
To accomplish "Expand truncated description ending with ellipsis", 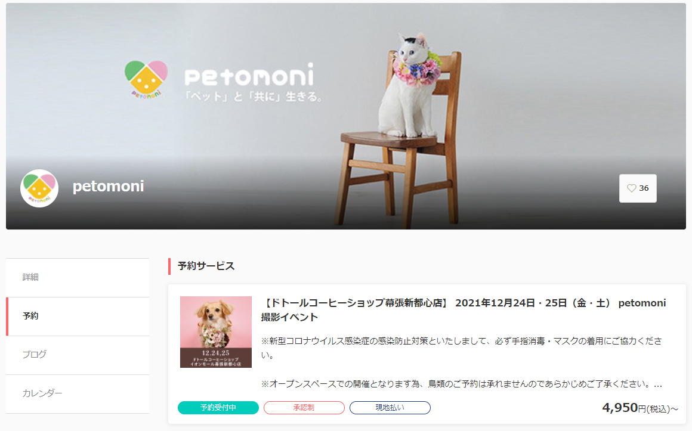I will tap(658, 385).
